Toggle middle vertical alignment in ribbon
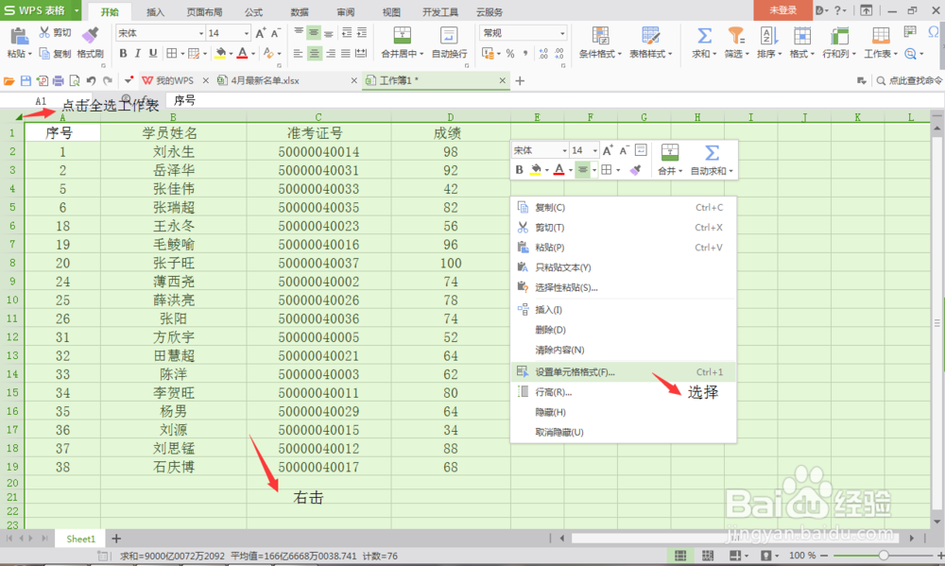Viewport: 945px width, 566px height. pos(314,32)
